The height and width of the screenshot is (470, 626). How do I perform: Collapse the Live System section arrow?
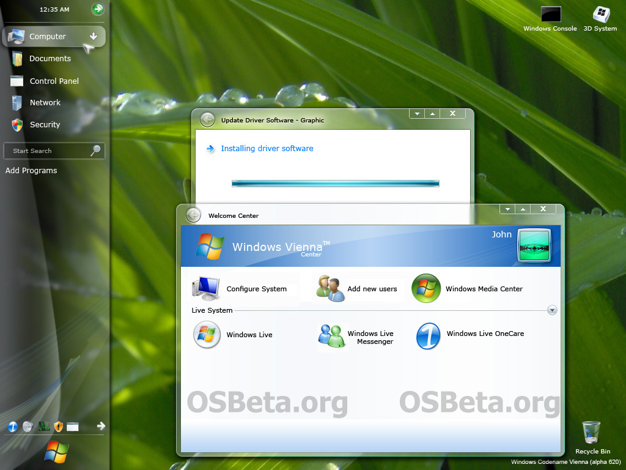pos(552,310)
